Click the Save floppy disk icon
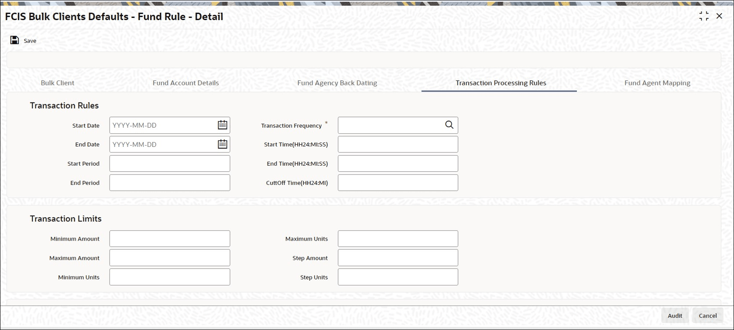The image size is (734, 330). click(x=14, y=40)
